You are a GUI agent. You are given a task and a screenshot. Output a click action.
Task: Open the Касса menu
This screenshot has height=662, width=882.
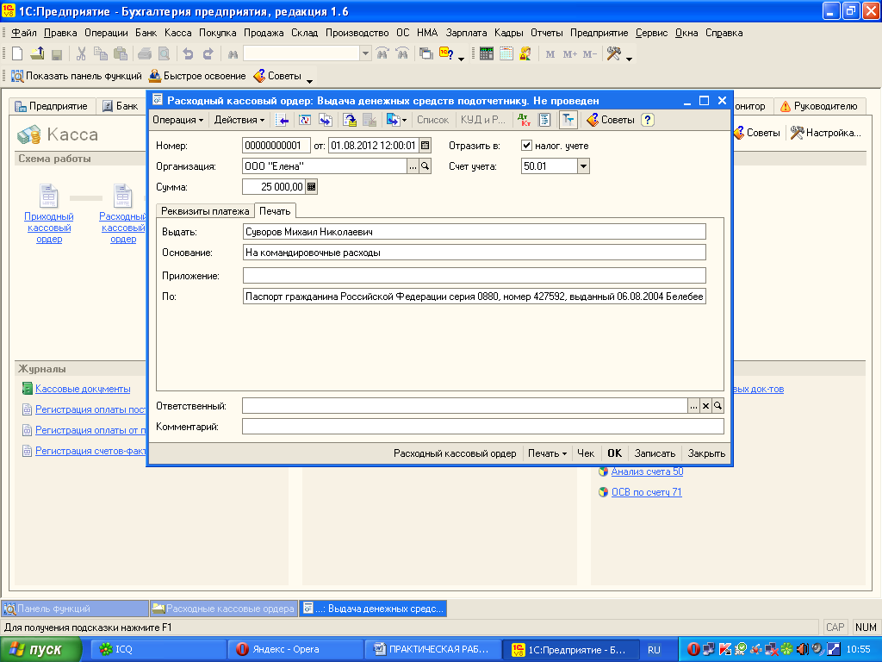tap(177, 33)
